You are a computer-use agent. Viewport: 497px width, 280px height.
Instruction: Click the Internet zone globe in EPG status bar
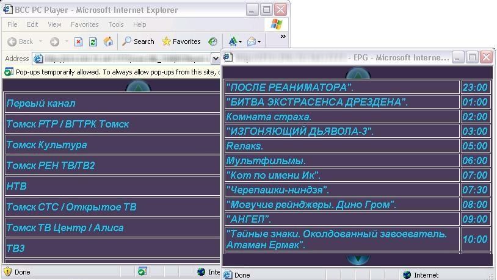point(407,275)
